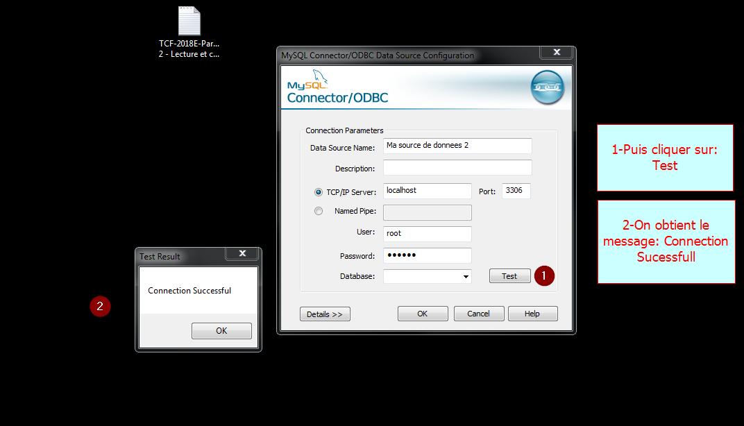Click the round connector icon in banner
Viewport: 744px width, 426px height.
pos(547,88)
